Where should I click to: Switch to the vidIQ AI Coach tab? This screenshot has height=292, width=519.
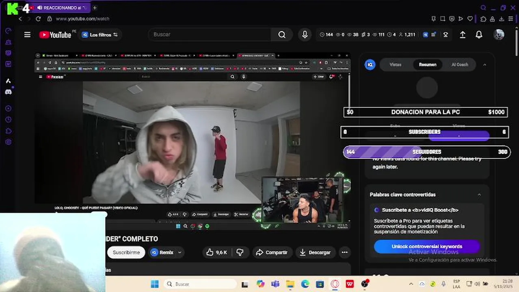pyautogui.click(x=460, y=64)
